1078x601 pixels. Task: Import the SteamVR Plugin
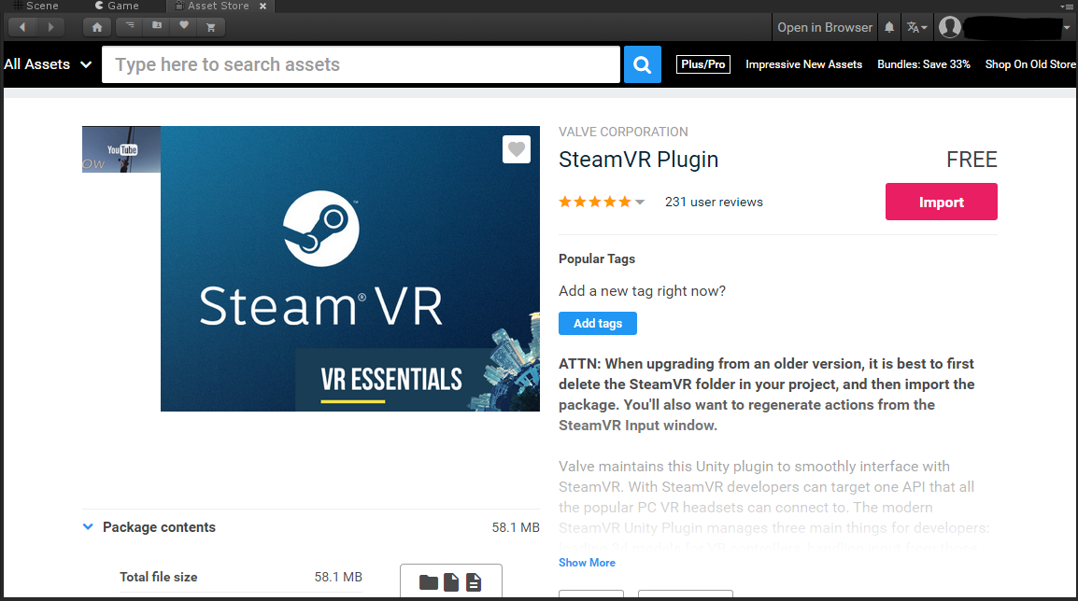[x=942, y=202]
